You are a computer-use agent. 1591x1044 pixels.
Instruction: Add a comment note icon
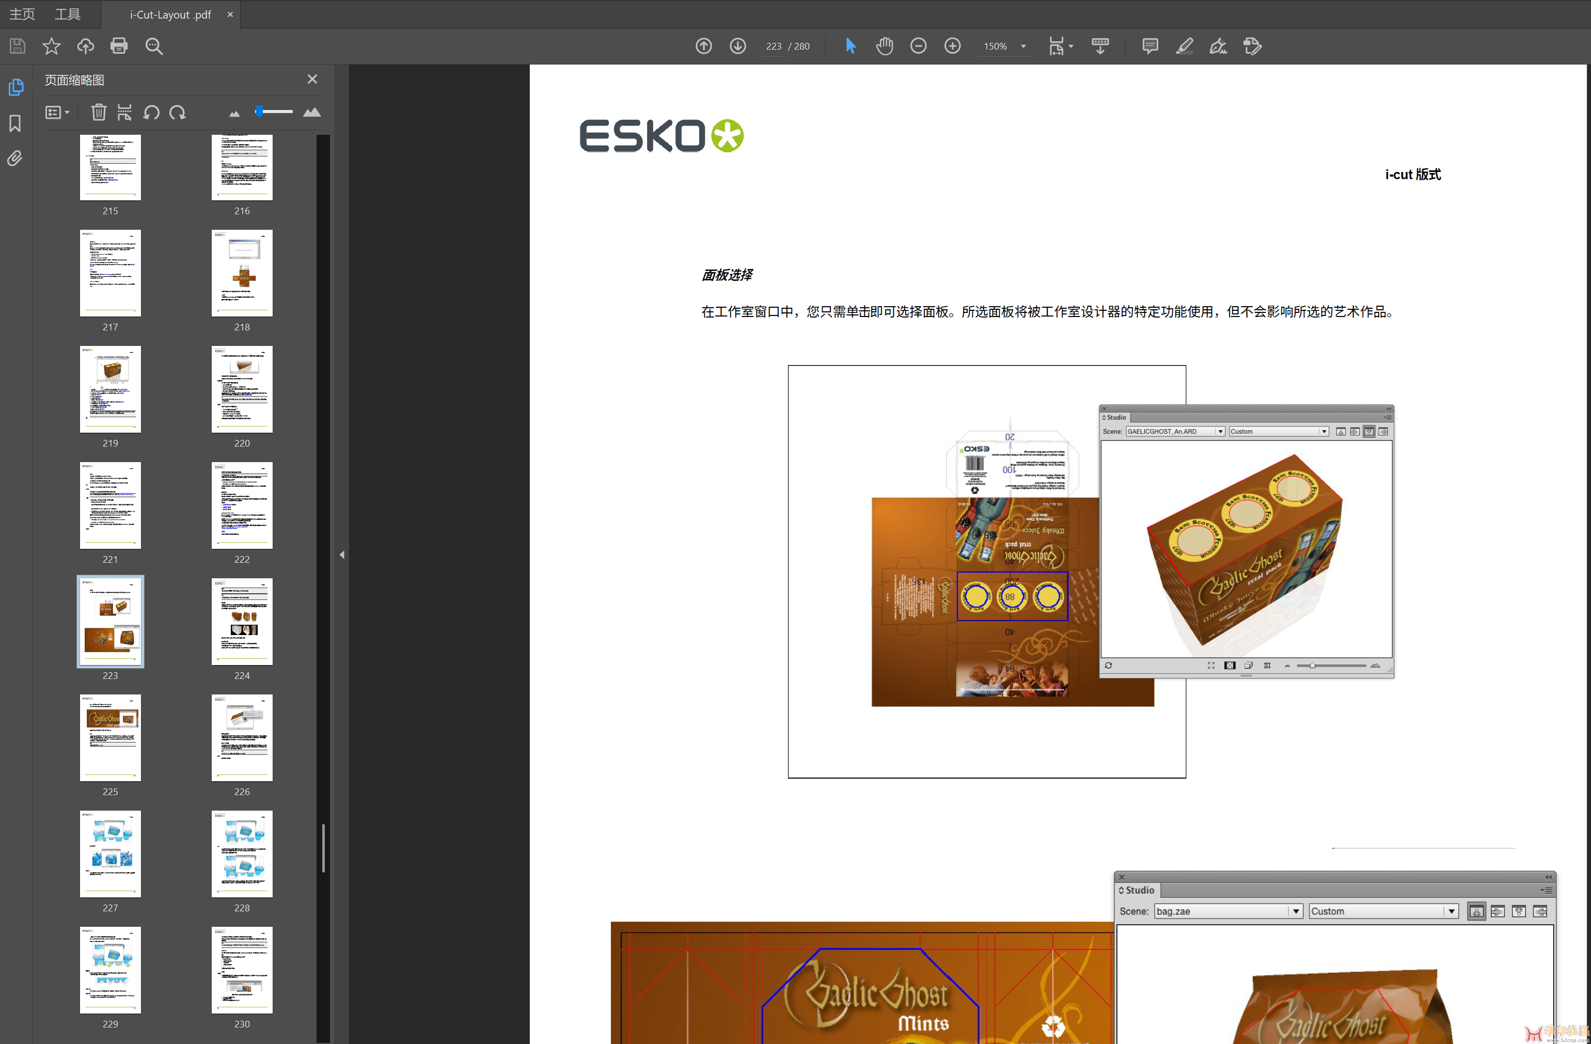coord(1150,46)
